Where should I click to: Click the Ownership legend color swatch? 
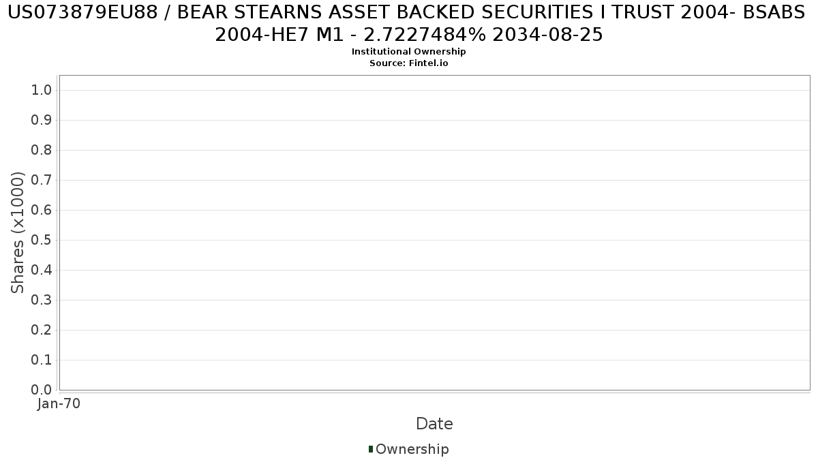(x=371, y=449)
